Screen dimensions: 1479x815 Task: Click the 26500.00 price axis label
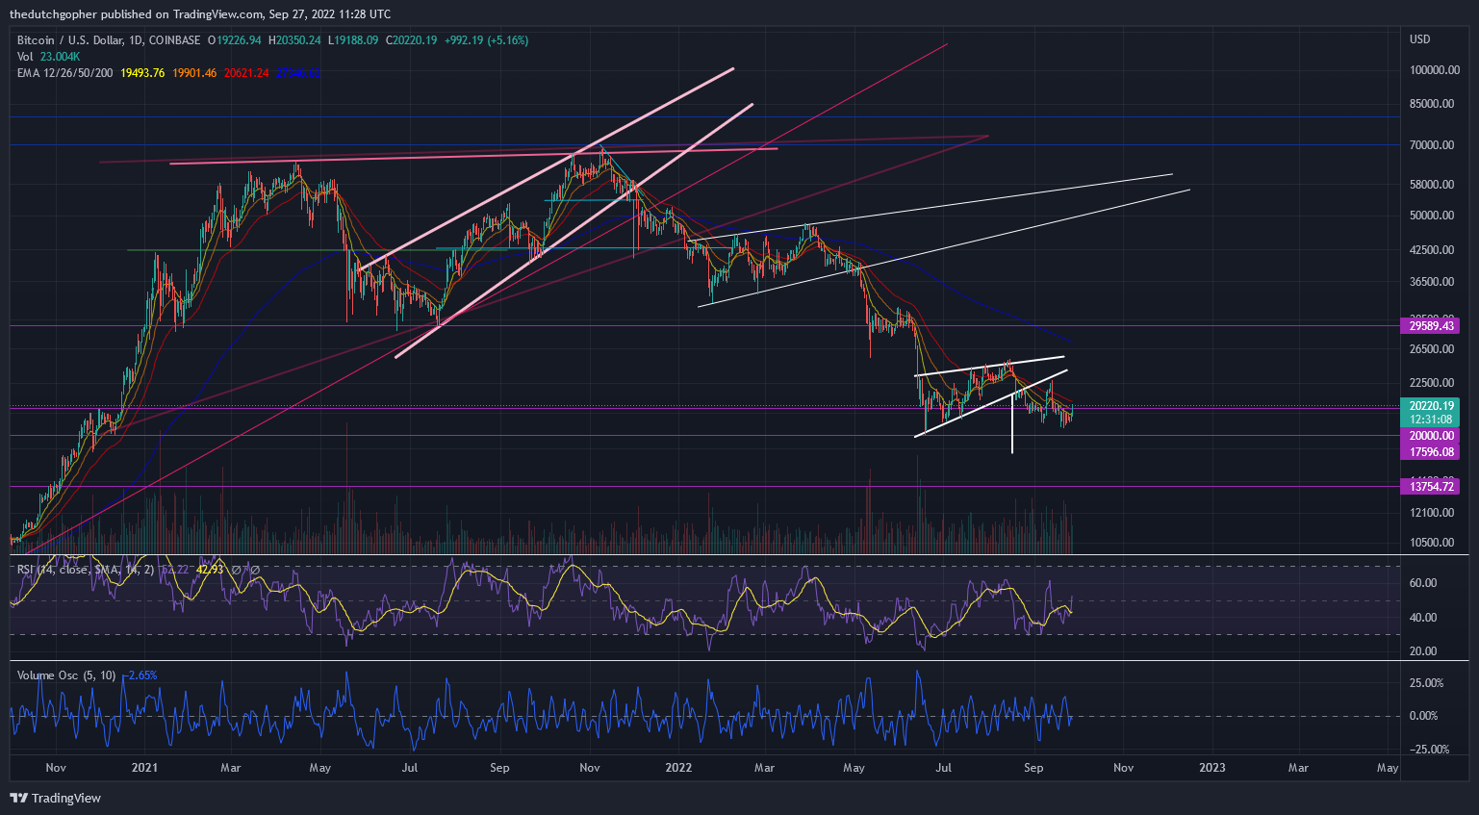click(1432, 350)
